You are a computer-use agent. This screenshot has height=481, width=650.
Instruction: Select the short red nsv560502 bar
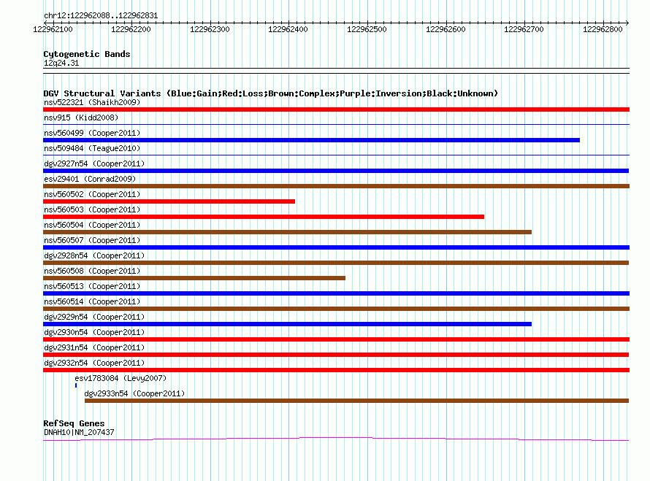tap(169, 201)
